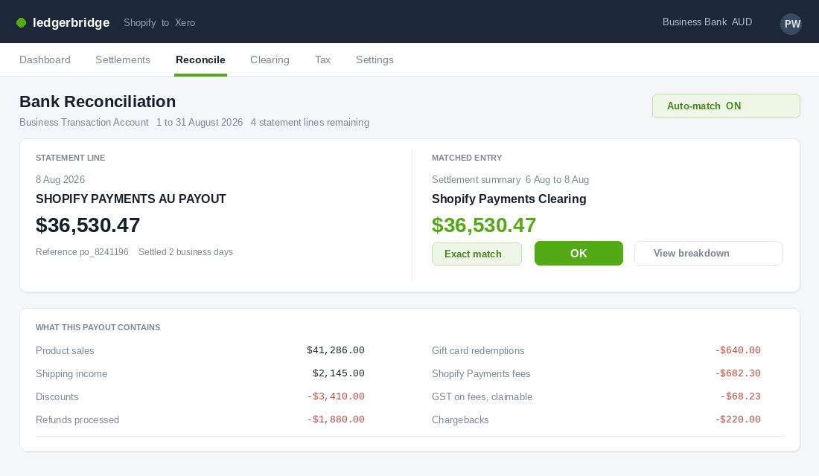This screenshot has width=819, height=476.
Task: Open the Settings tab
Action: pyautogui.click(x=375, y=60)
